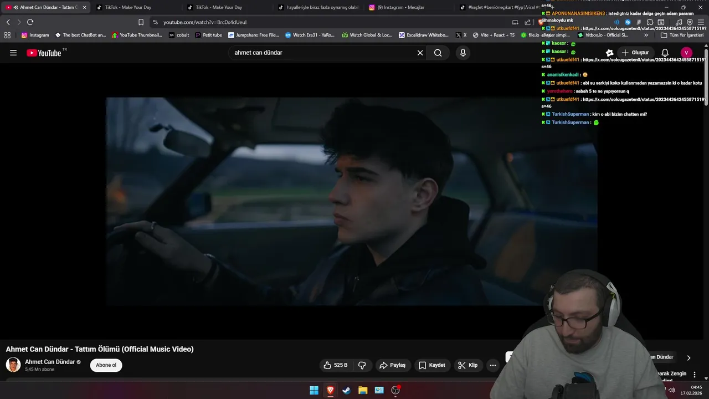Open the Instagram bookmark
Image resolution: width=709 pixels, height=399 pixels.
[x=35, y=35]
